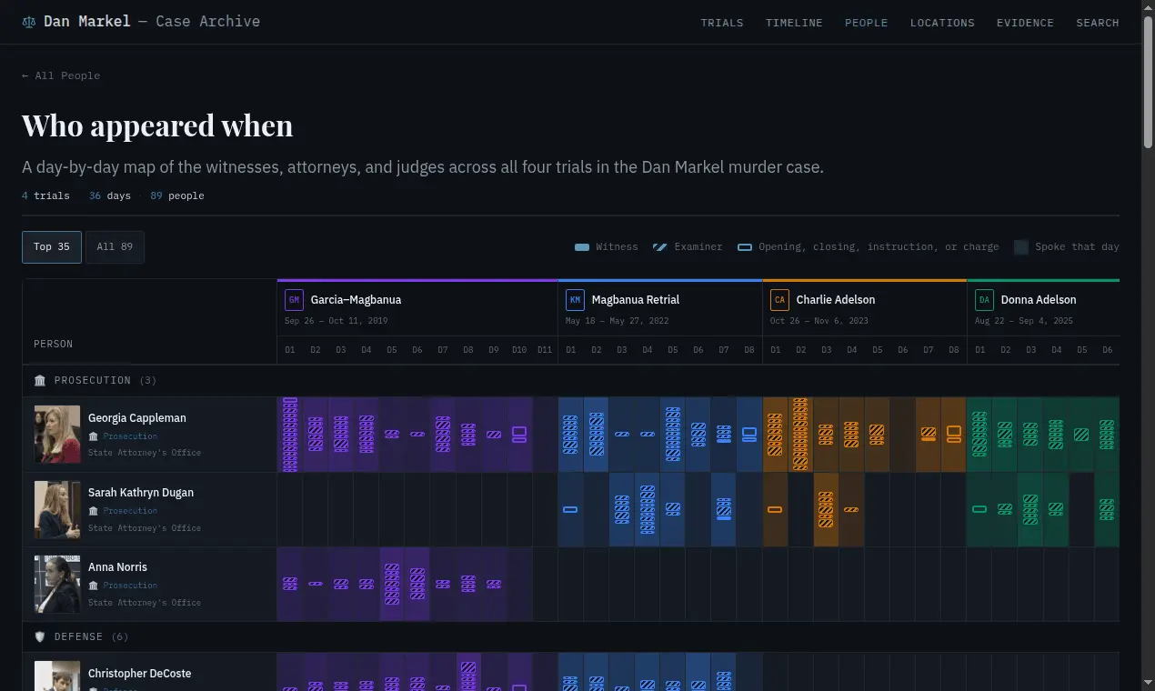Open the Magbanua Retrial trial header
The width and height of the screenshot is (1155, 691).
coord(660,308)
